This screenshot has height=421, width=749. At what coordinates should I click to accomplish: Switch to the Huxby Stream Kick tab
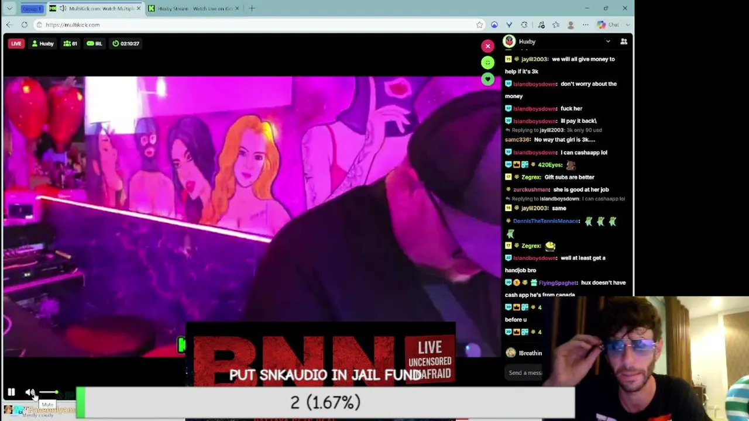coord(193,8)
